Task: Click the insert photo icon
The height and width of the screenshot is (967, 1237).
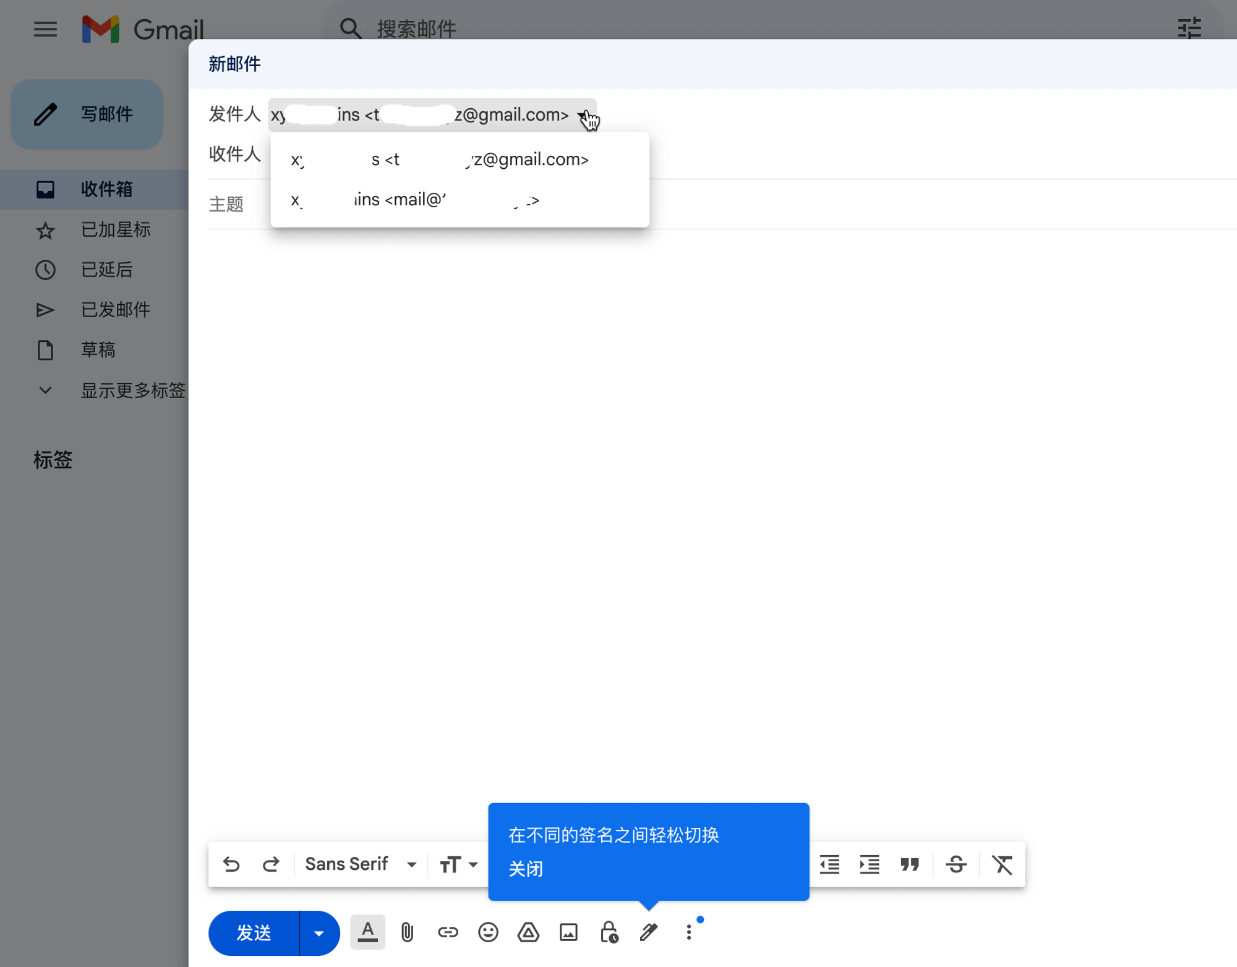Action: tap(568, 932)
